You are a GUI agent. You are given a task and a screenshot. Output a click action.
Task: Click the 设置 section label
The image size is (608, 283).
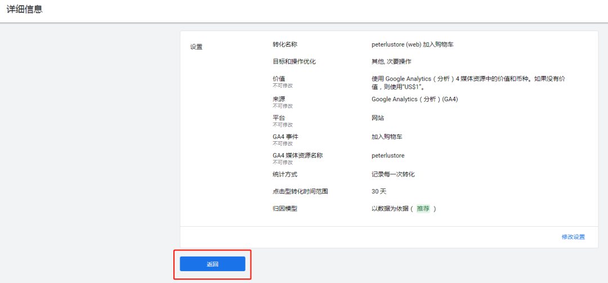click(196, 47)
